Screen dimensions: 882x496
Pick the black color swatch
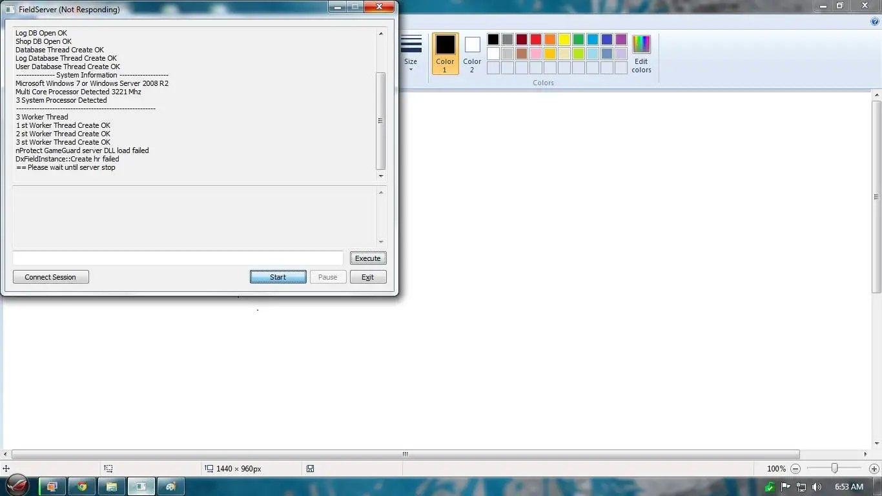493,39
